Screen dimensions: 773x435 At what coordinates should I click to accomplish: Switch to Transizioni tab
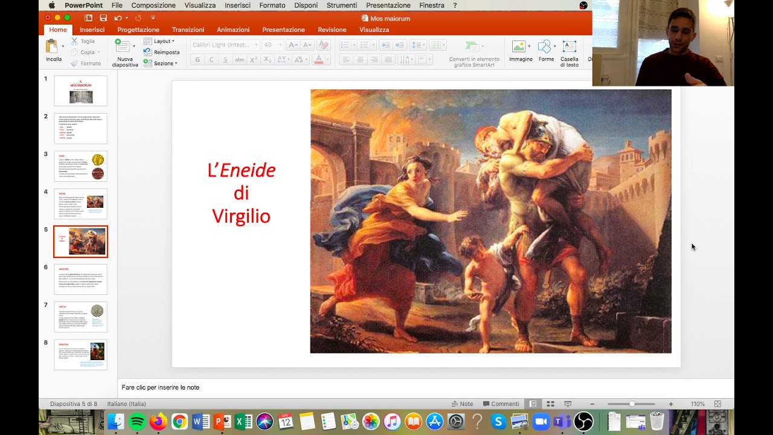pyautogui.click(x=188, y=30)
